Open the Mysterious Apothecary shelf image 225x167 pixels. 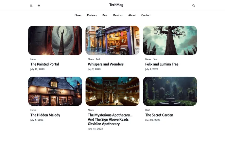(x=113, y=91)
